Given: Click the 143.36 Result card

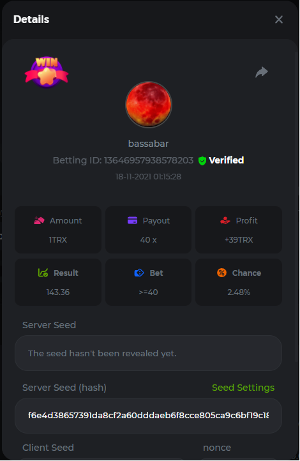Looking at the screenshot, I should tap(58, 282).
